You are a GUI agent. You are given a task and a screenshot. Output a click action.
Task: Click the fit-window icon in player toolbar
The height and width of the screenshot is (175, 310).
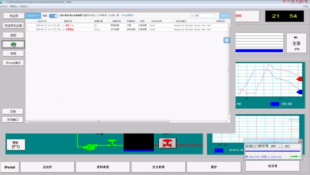tap(260, 146)
